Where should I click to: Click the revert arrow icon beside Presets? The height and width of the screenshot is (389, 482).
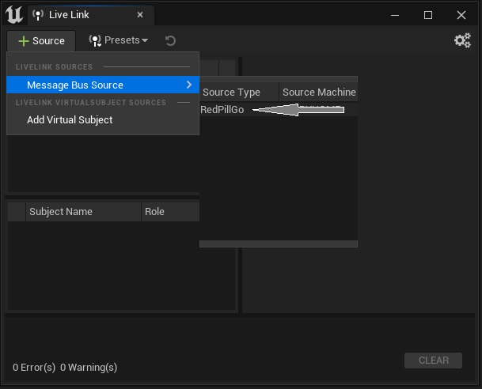[170, 41]
